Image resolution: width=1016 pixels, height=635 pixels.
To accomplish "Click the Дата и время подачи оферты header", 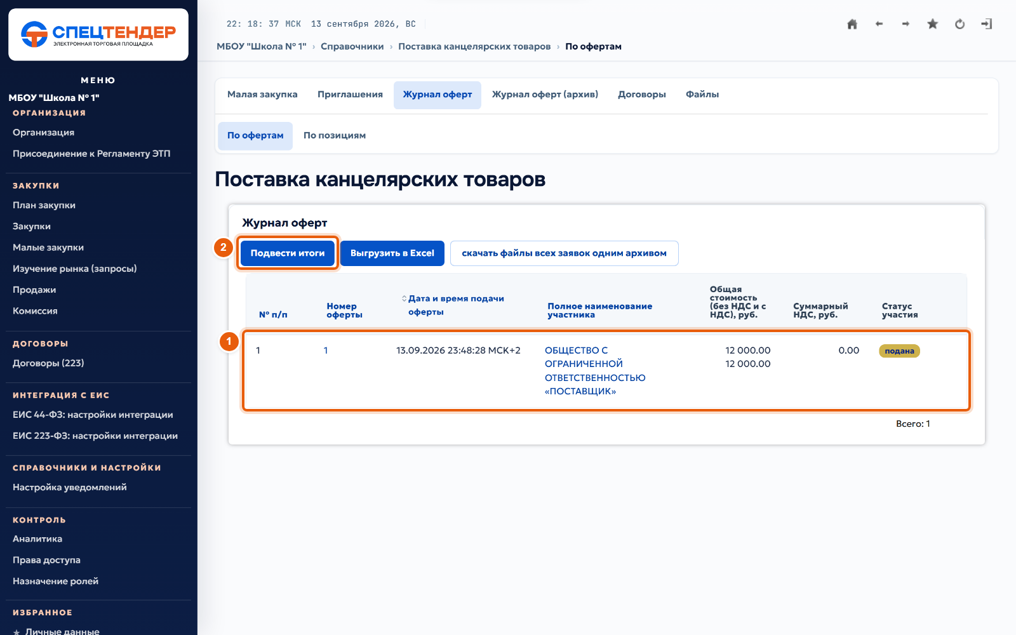I will 456,305.
